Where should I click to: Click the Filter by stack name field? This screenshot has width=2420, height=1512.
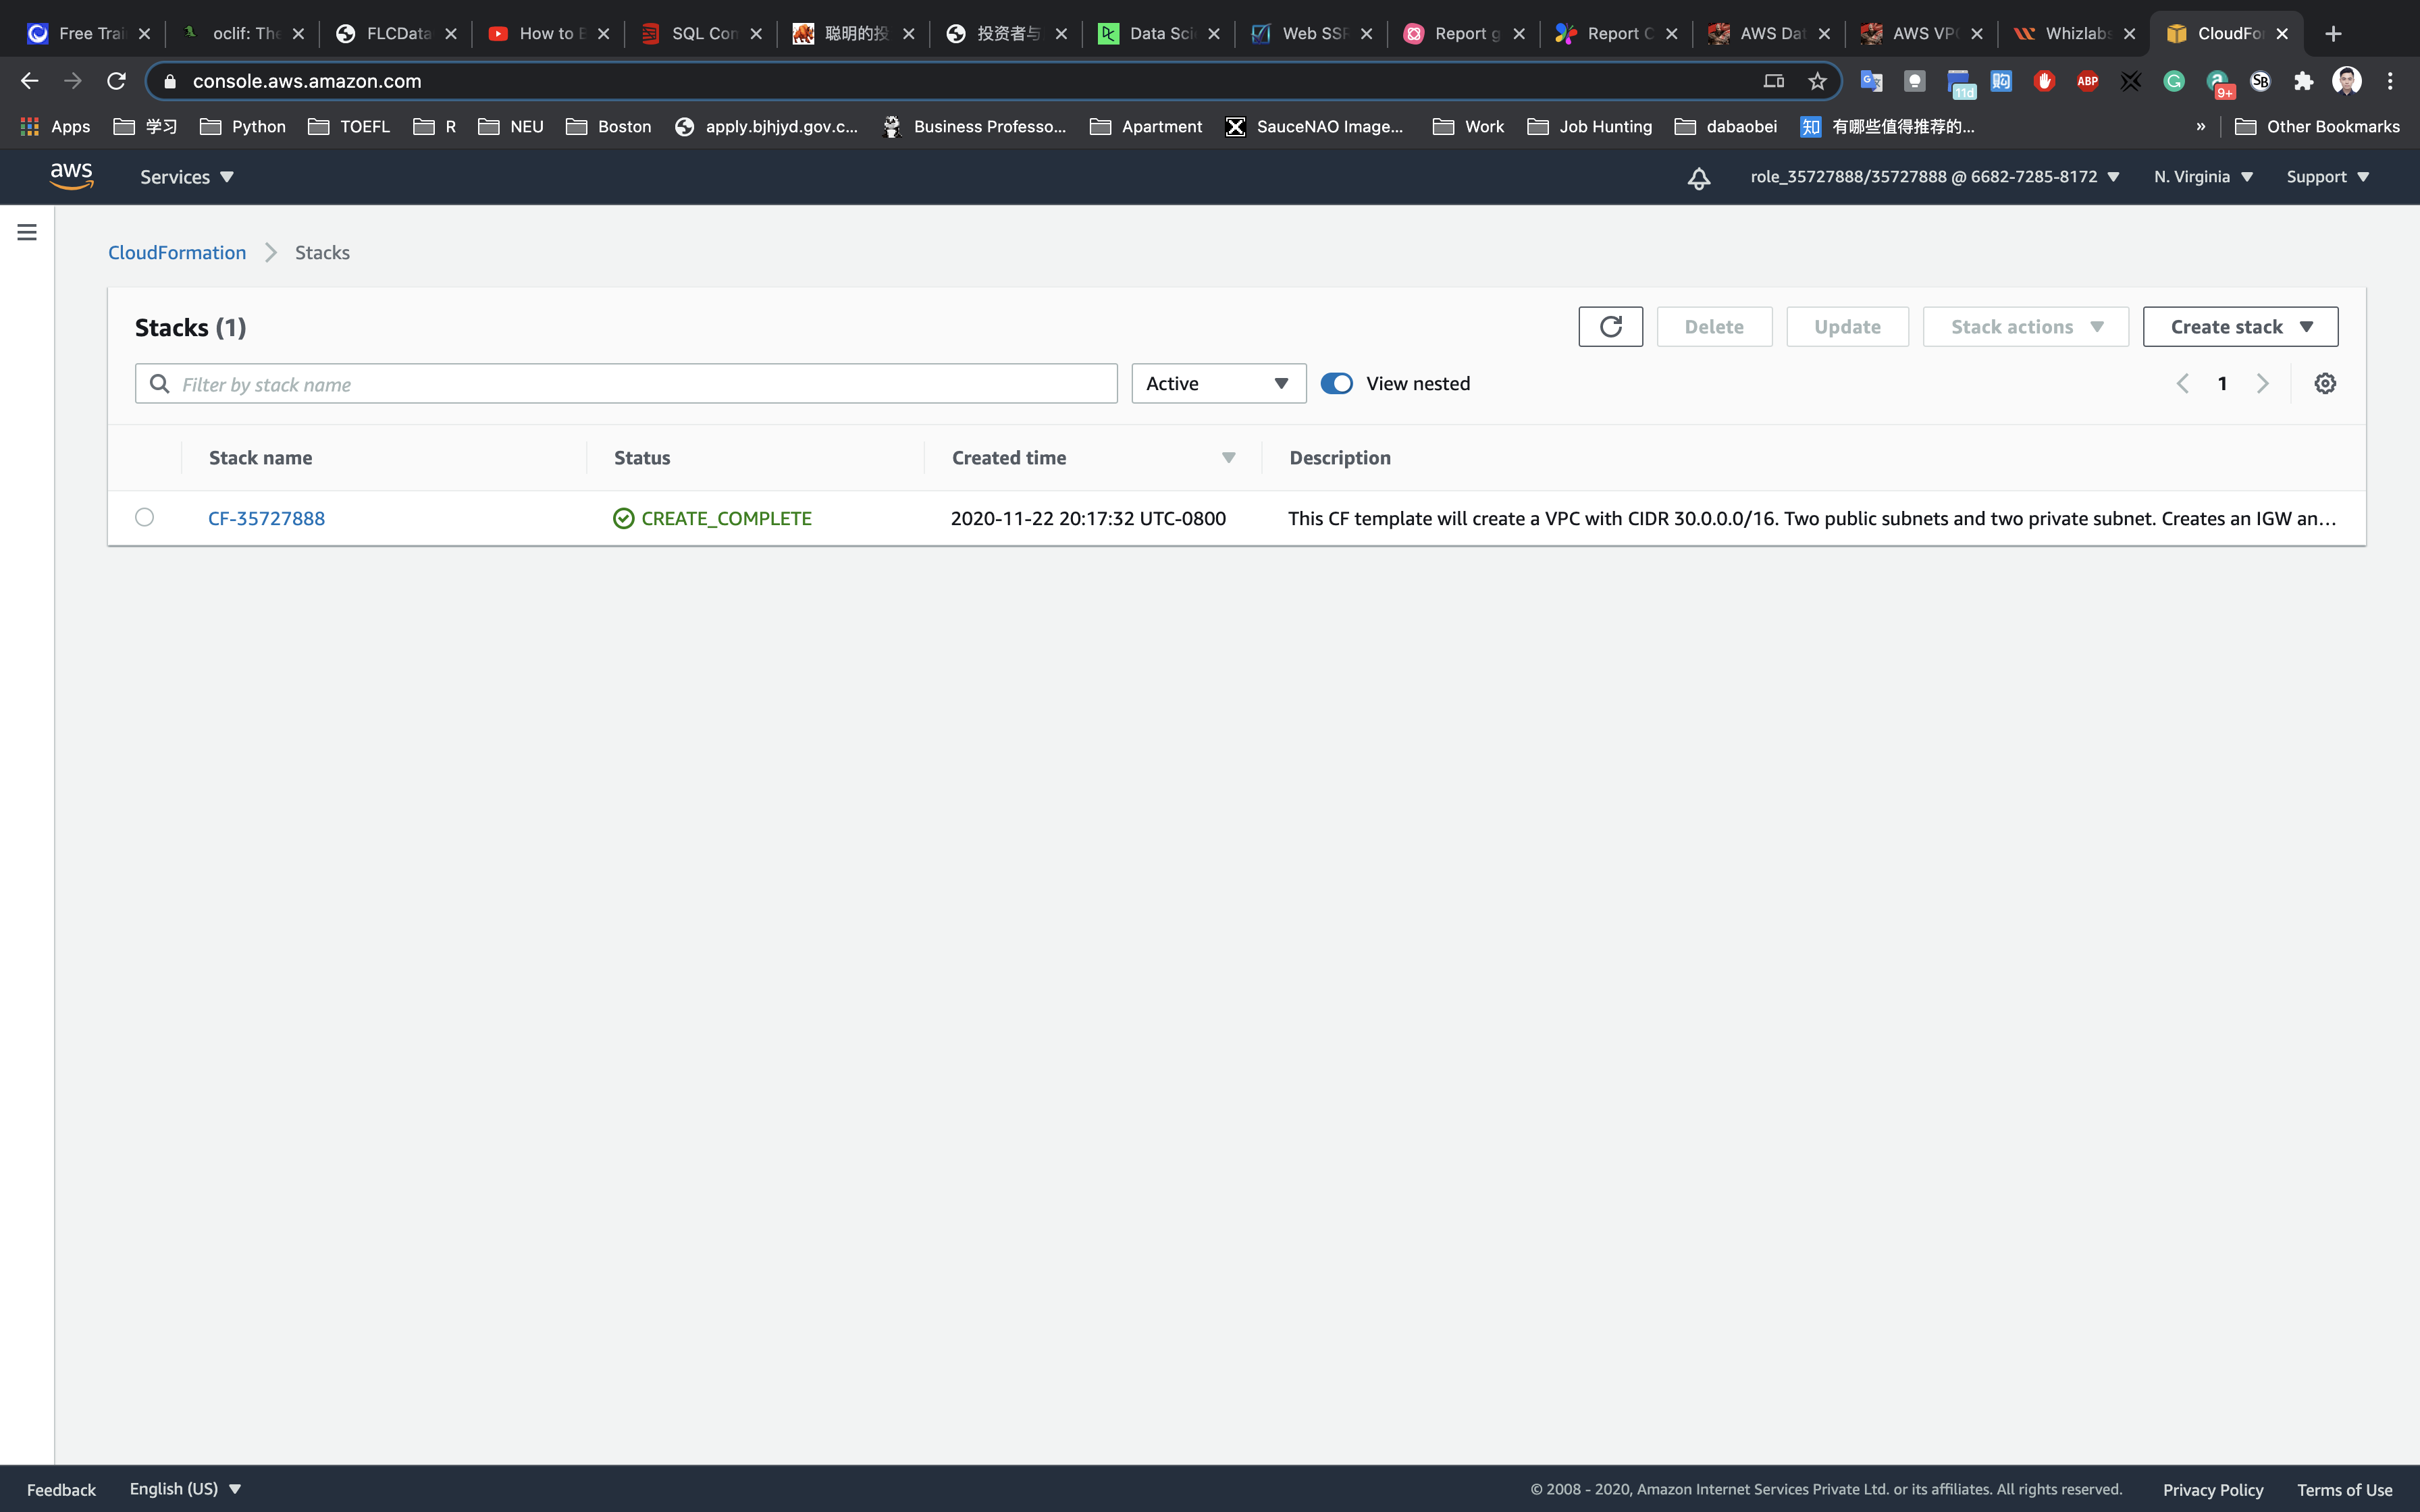(x=626, y=384)
